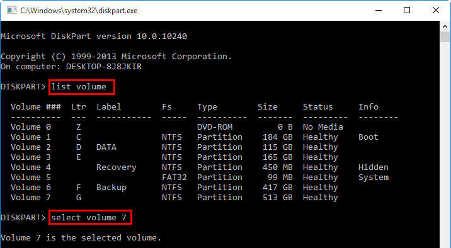Viewport: 451px width, 248px height.
Task: Click the Copyright Microsoft Corporation line
Action: [x=116, y=56]
